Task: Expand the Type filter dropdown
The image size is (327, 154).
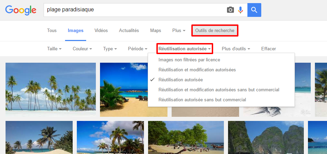Action: click(110, 49)
